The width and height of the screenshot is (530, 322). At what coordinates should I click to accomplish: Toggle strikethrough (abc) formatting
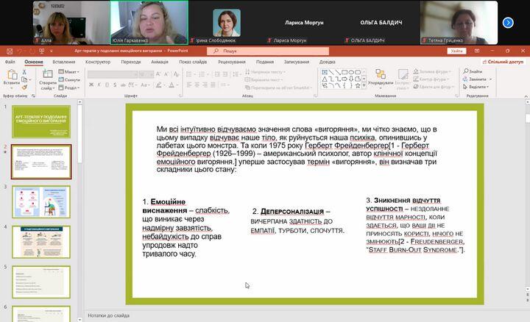click(123, 85)
